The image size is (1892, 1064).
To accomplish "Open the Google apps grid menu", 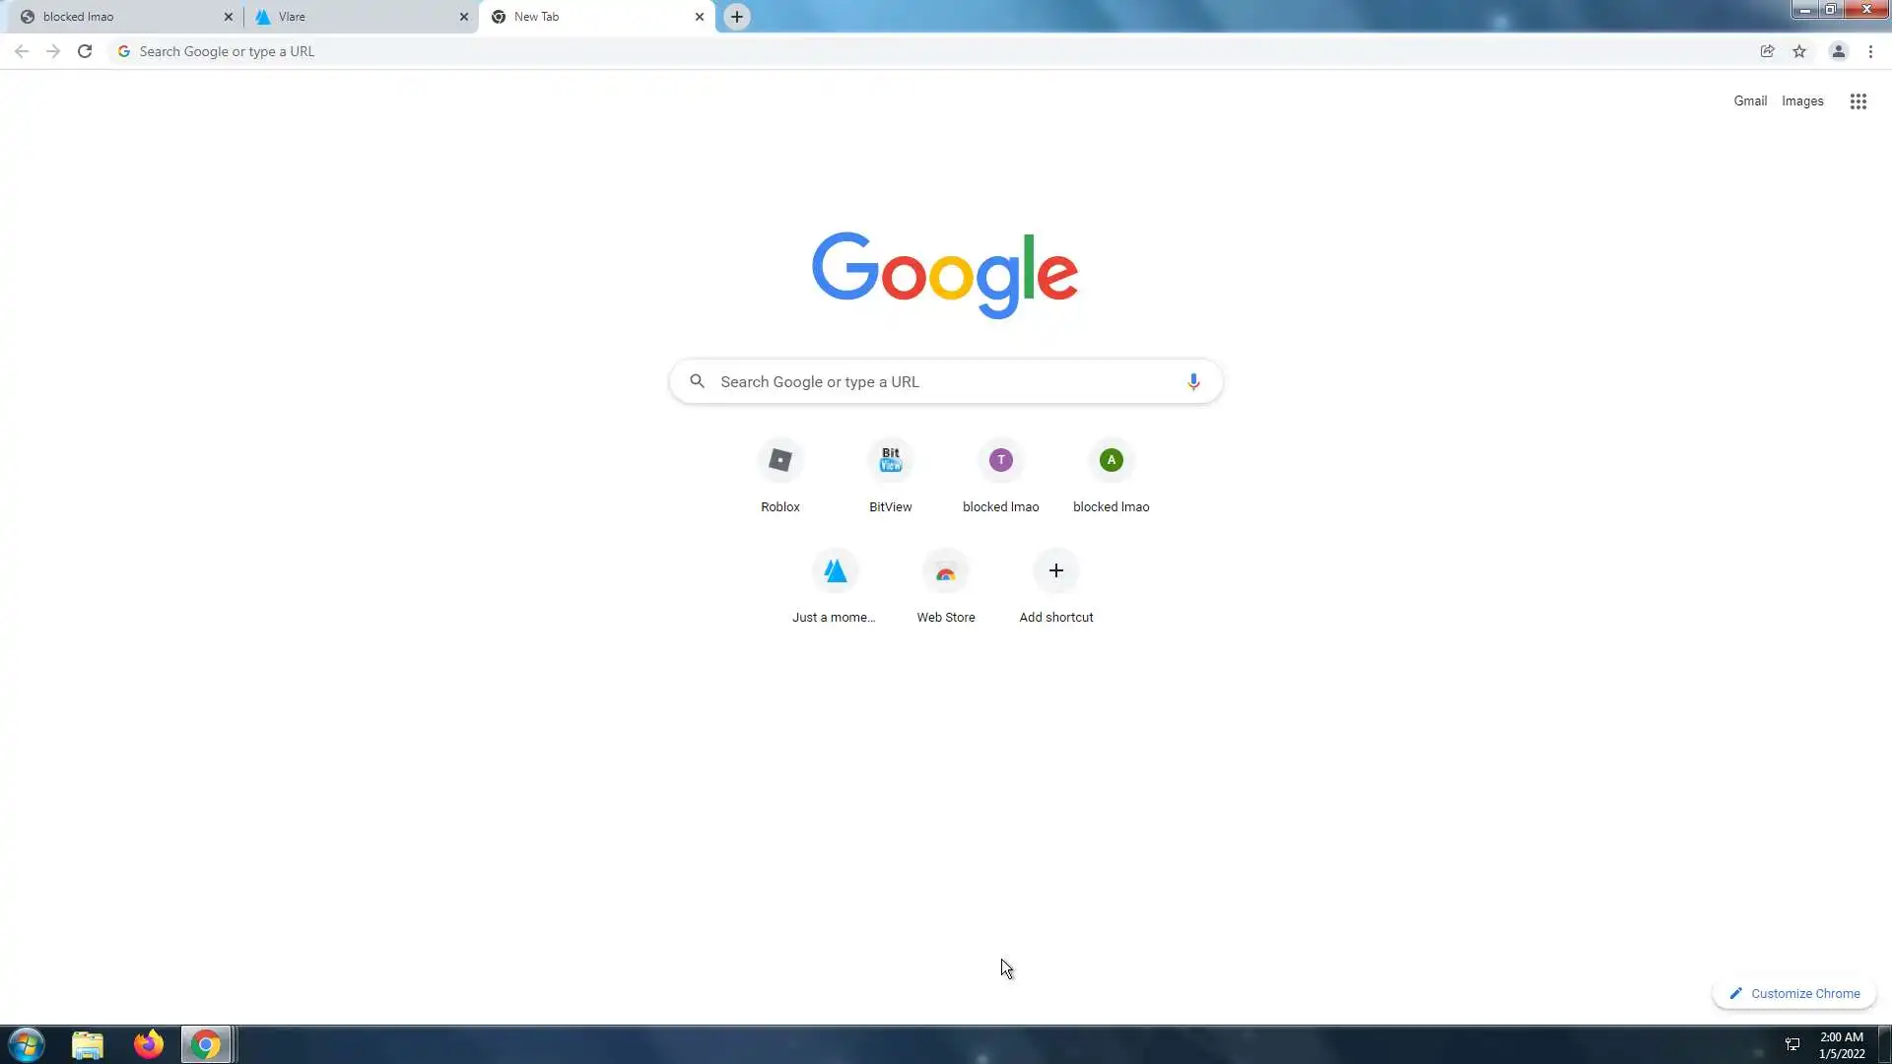I will 1858,101.
